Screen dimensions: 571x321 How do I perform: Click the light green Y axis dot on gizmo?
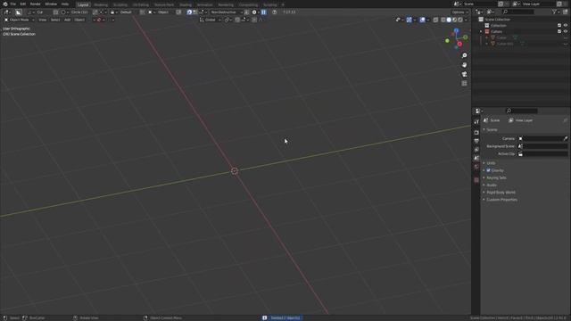tap(447, 41)
